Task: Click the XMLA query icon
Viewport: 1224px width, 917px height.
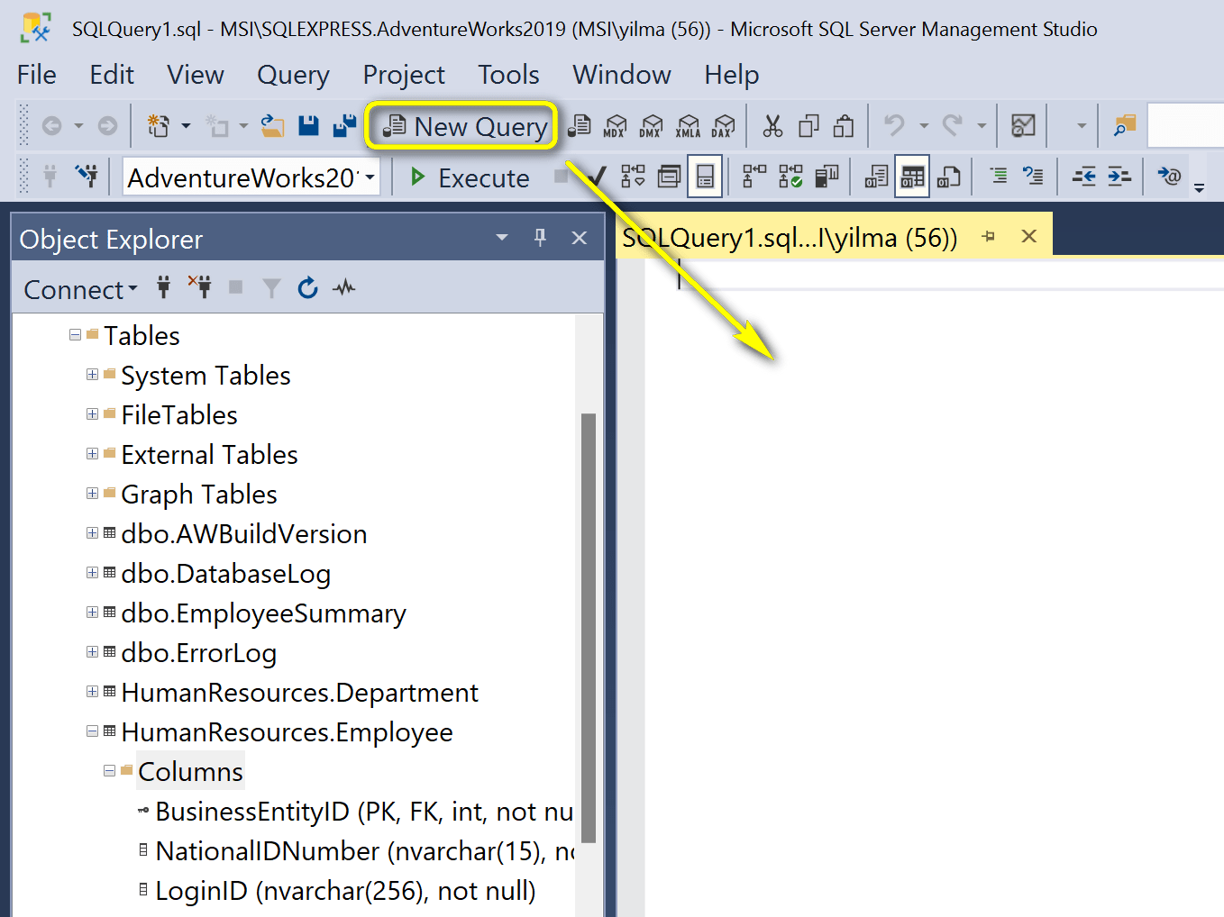Action: [688, 126]
